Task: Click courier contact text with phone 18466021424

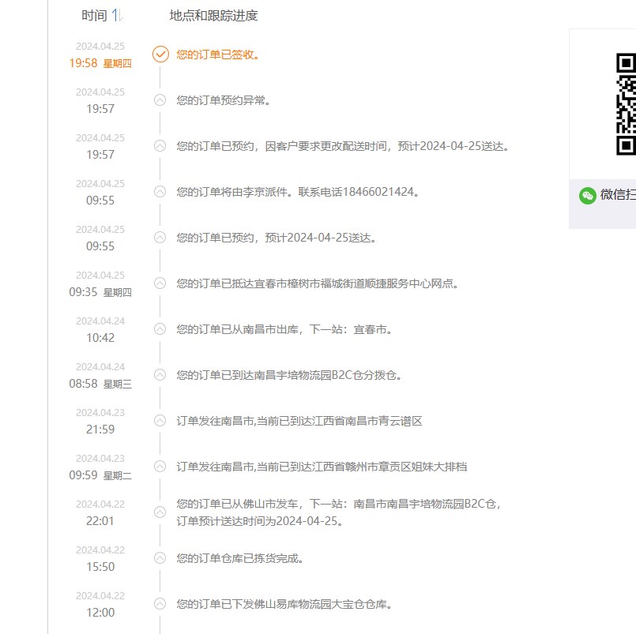Action: (x=298, y=192)
